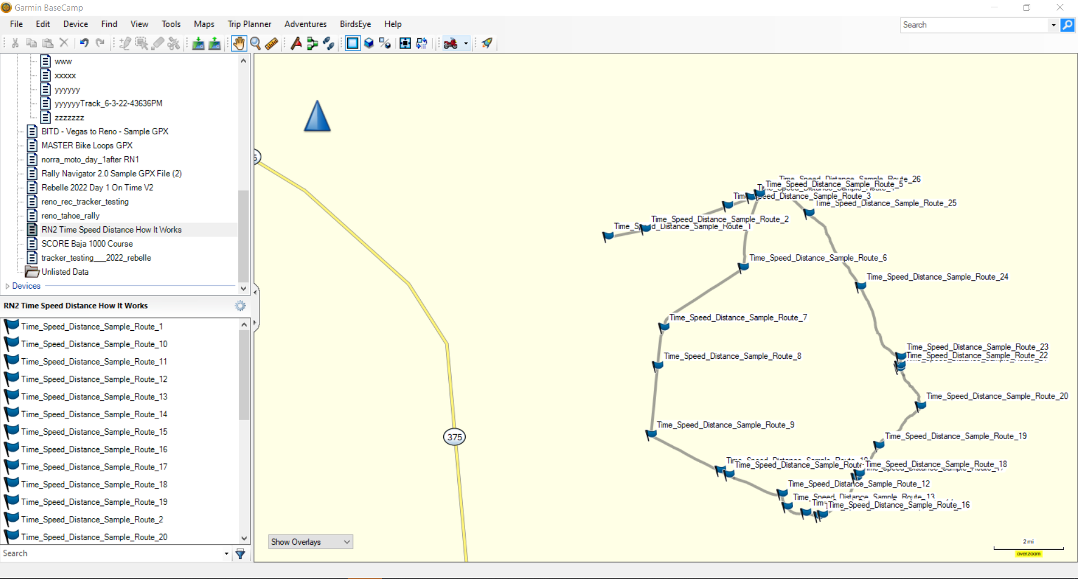
Task: Select the New Route tool
Action: coord(312,43)
